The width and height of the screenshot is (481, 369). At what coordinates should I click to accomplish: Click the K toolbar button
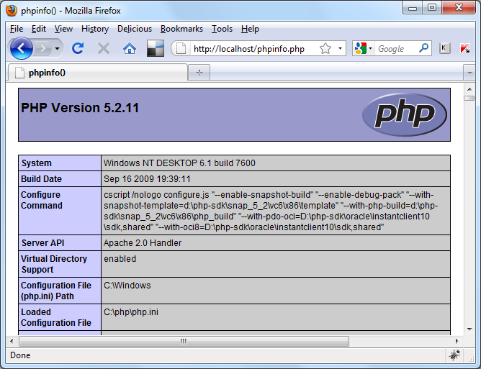point(444,48)
